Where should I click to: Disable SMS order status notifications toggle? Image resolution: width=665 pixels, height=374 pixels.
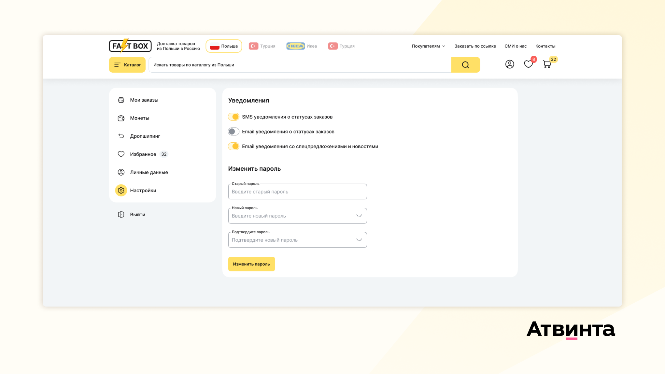point(233,117)
